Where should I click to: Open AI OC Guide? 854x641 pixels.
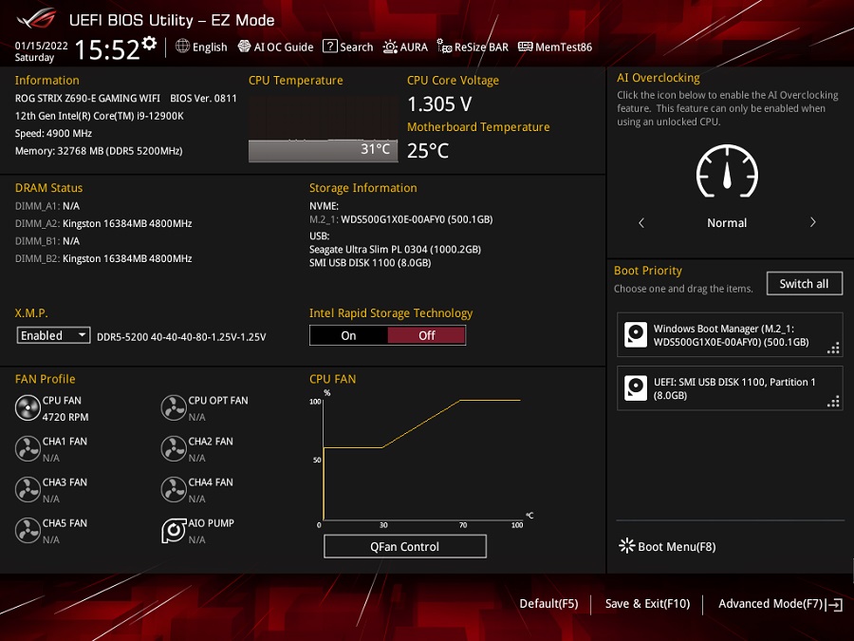275,47
